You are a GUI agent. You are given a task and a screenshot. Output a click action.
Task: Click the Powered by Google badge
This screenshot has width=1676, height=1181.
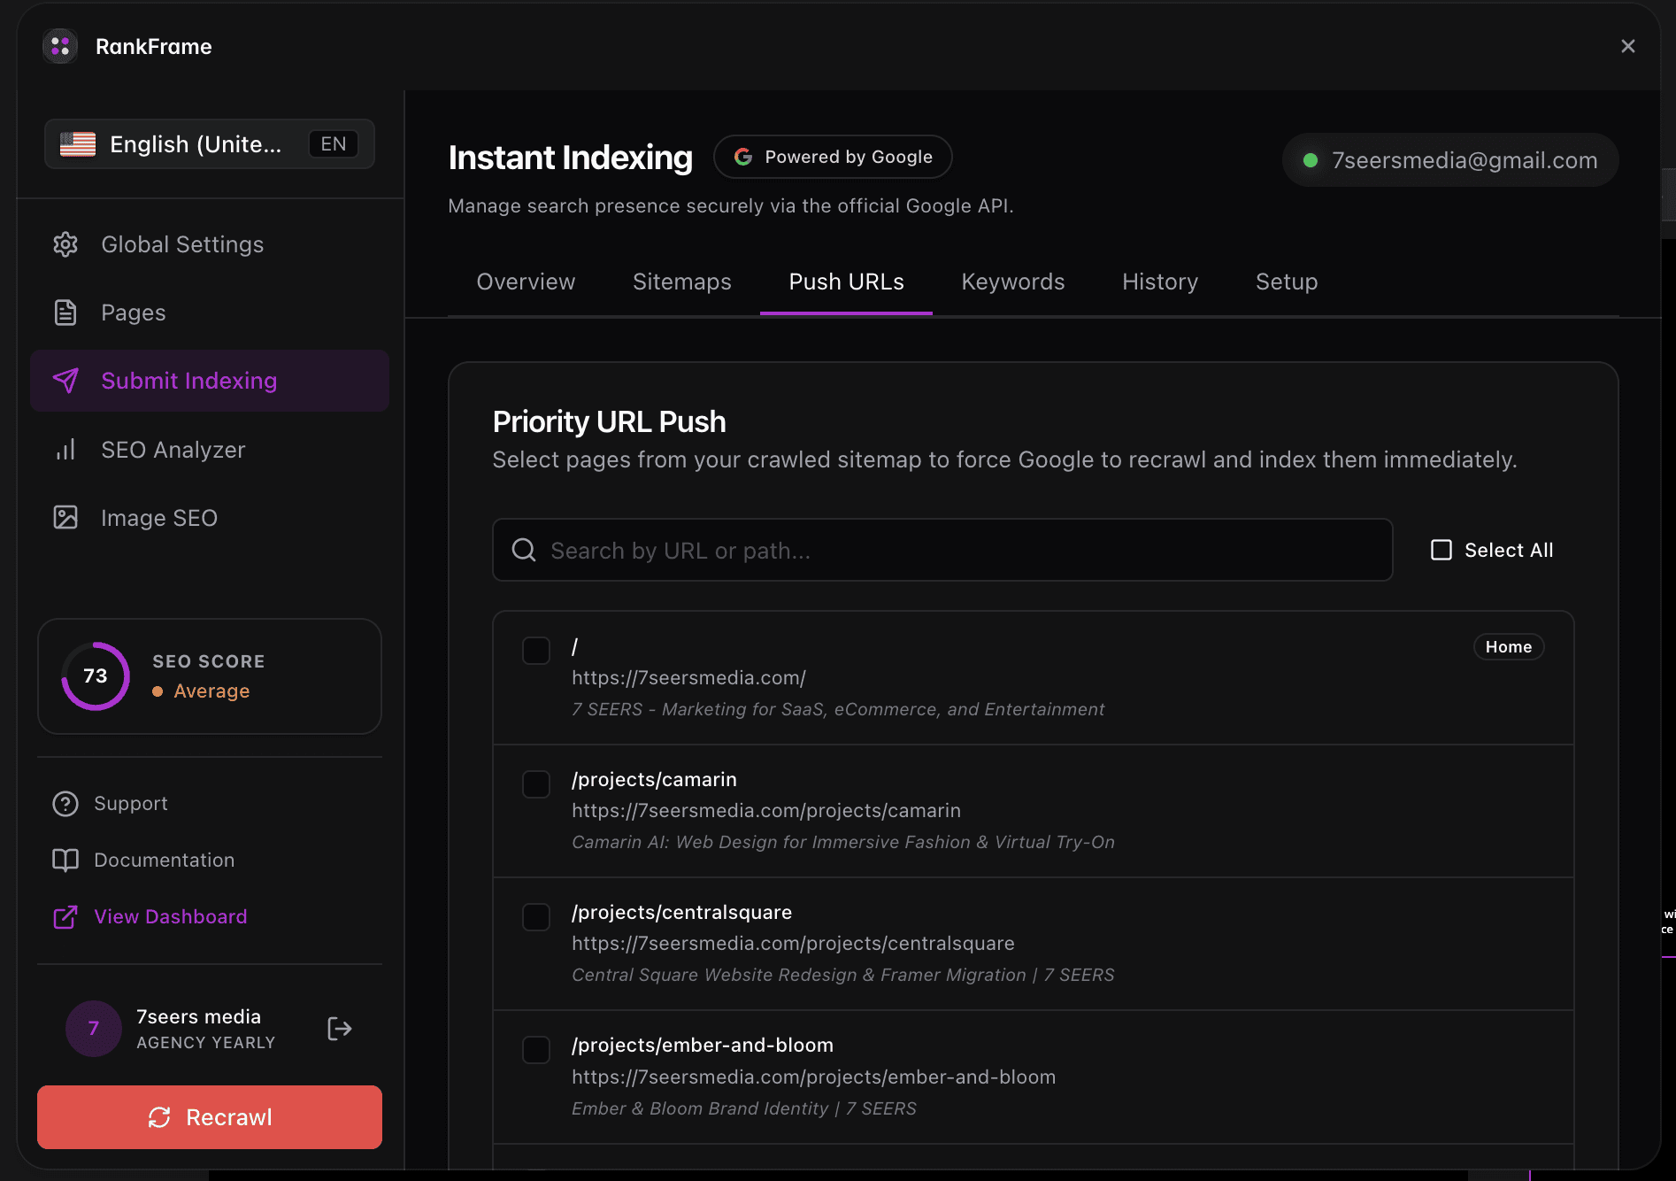[833, 157]
